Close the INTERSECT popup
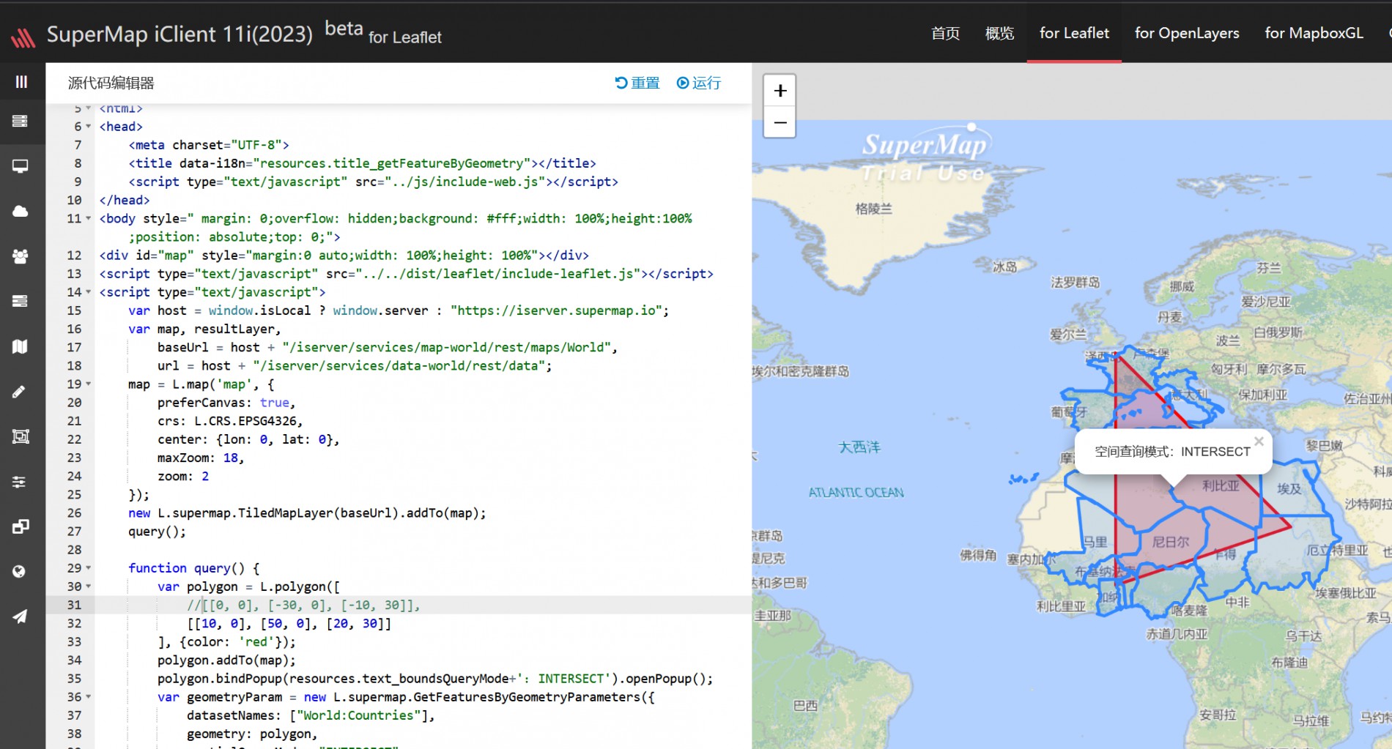The image size is (1392, 749). click(x=1259, y=441)
